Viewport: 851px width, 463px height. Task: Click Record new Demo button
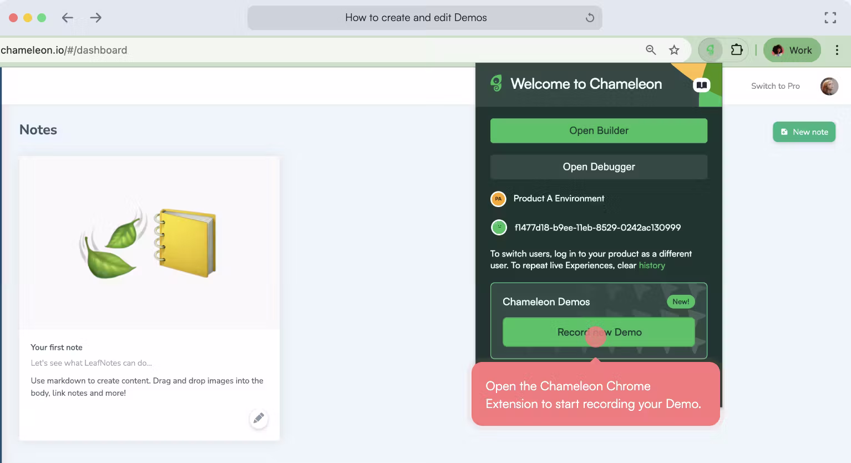coord(599,332)
